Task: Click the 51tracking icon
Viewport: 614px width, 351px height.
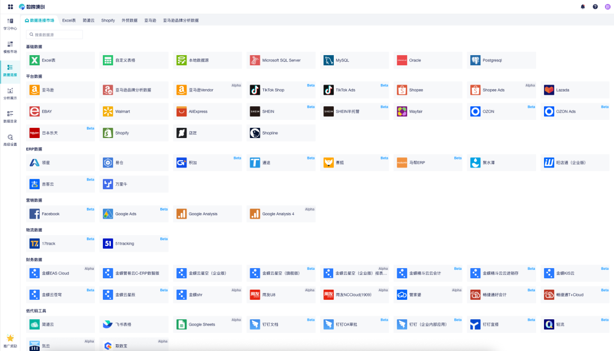Action: pos(107,244)
